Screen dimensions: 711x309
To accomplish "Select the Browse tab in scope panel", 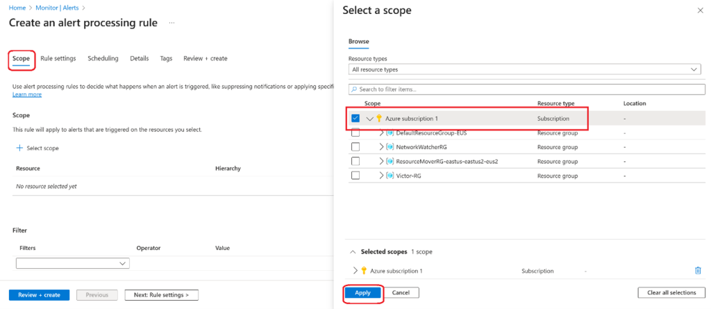I will [359, 42].
